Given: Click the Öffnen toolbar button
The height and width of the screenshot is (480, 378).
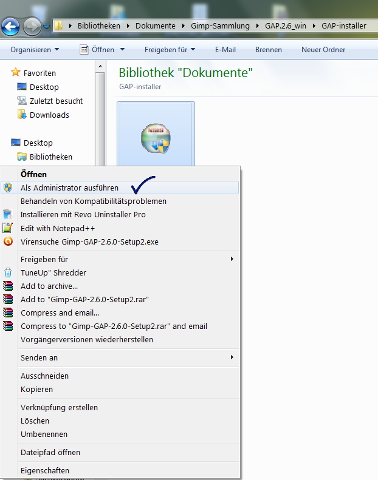Looking at the screenshot, I should 97,50.
